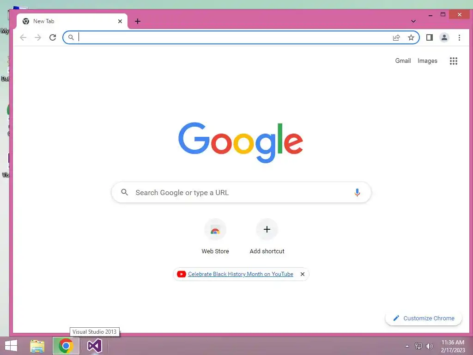The image size is (473, 355).
Task: Click the Google logo
Action: [x=240, y=142]
